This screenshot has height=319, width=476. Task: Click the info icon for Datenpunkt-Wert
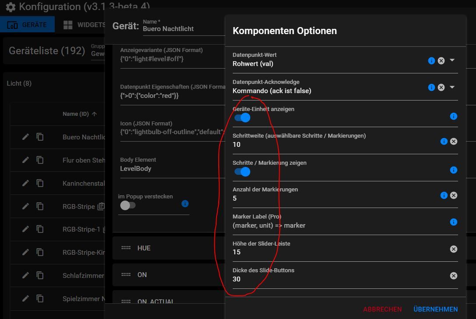click(431, 61)
